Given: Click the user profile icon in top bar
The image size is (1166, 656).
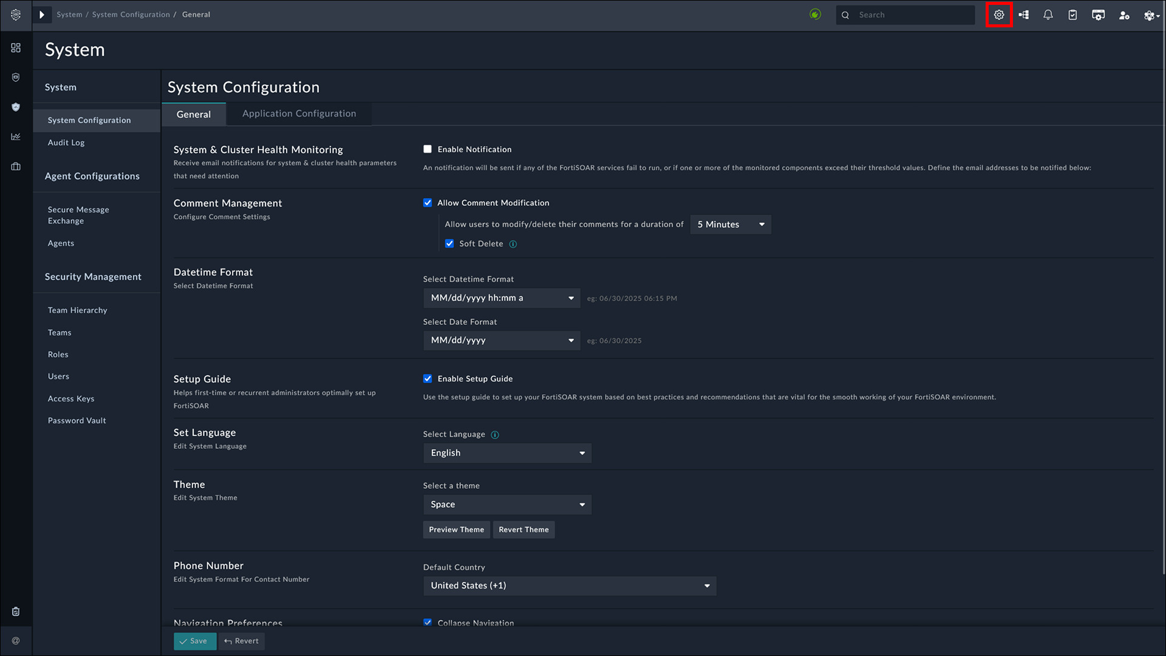Looking at the screenshot, I should 1124,15.
